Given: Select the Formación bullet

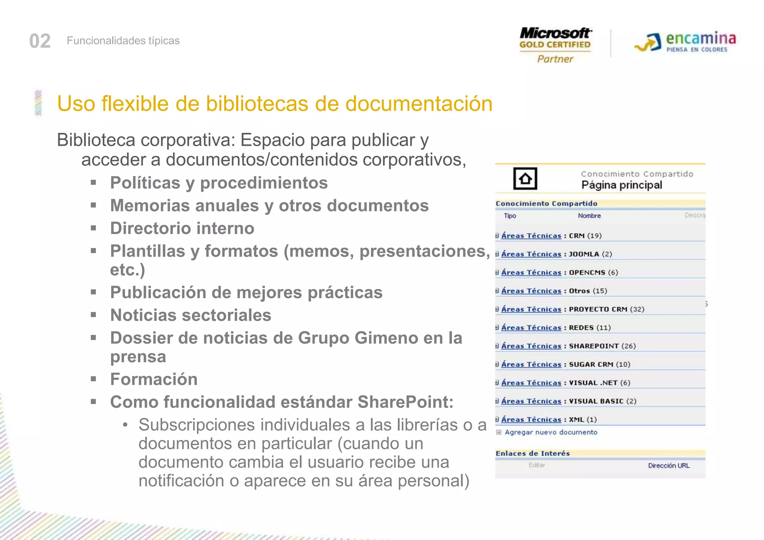Looking at the screenshot, I should click(154, 379).
